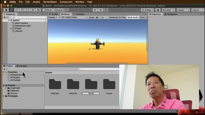Open the Hierarchy create plus dropdown
Viewport: 205px width, 115px height.
[5, 17]
